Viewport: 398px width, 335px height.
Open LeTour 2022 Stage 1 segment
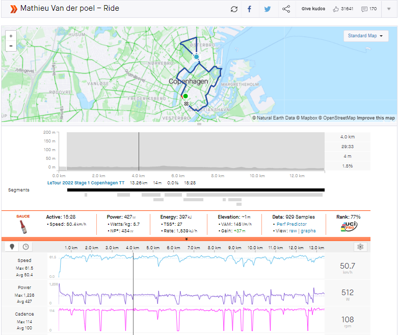(x=87, y=183)
